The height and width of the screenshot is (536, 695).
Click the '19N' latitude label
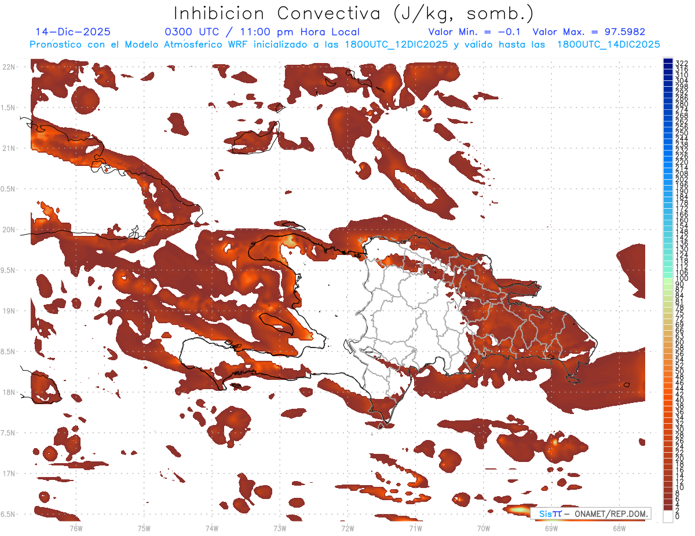8,310
